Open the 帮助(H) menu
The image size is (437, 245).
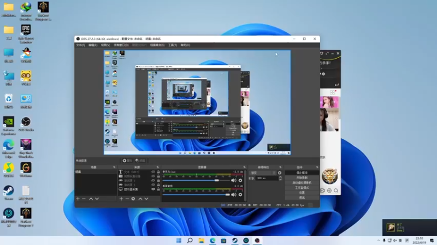click(185, 45)
